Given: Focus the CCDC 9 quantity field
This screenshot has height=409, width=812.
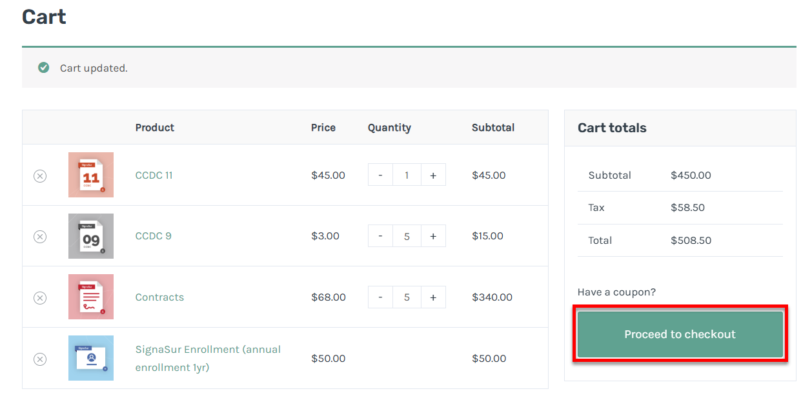Looking at the screenshot, I should click(x=407, y=236).
